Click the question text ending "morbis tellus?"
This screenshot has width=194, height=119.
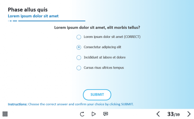pyautogui.click(x=97, y=27)
